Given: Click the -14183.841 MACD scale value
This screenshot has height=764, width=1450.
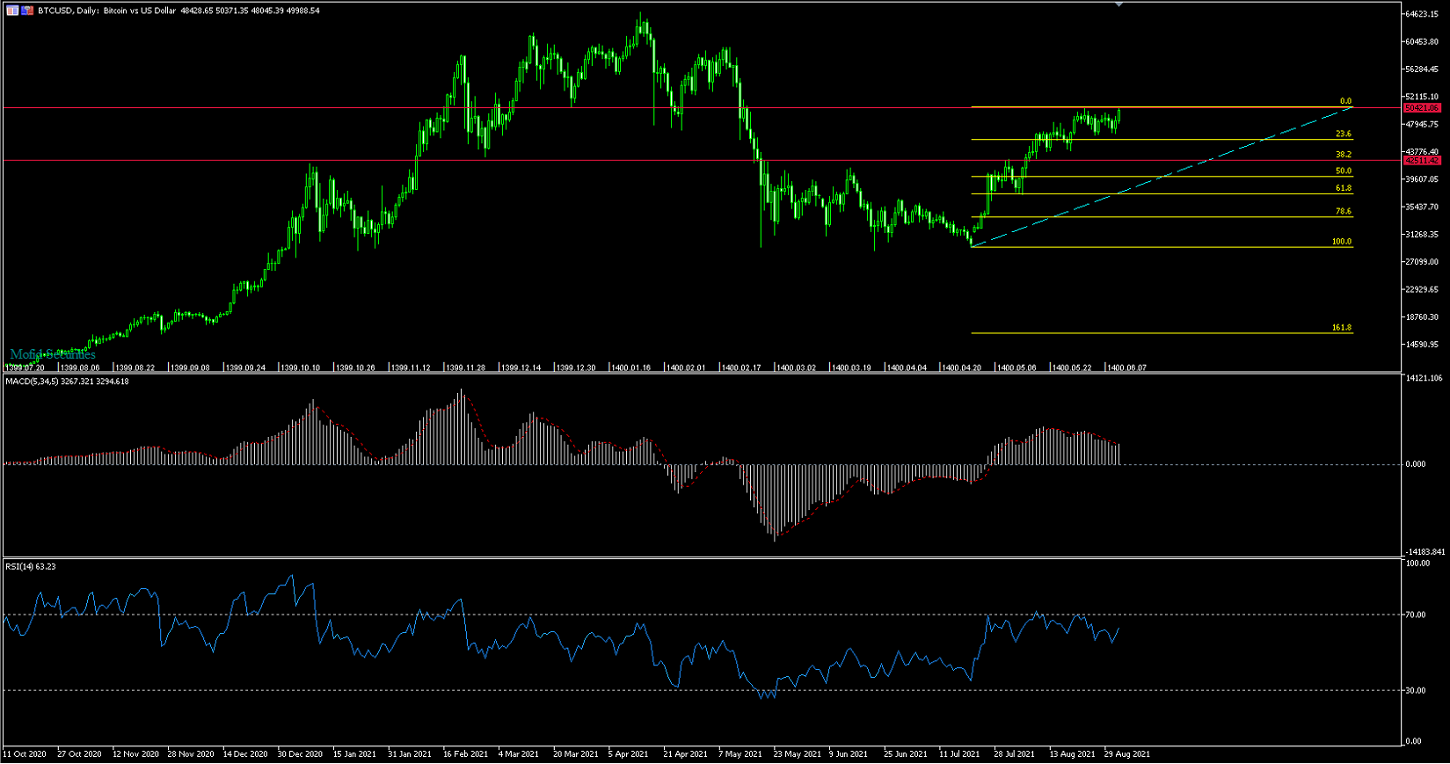Looking at the screenshot, I should (1424, 551).
